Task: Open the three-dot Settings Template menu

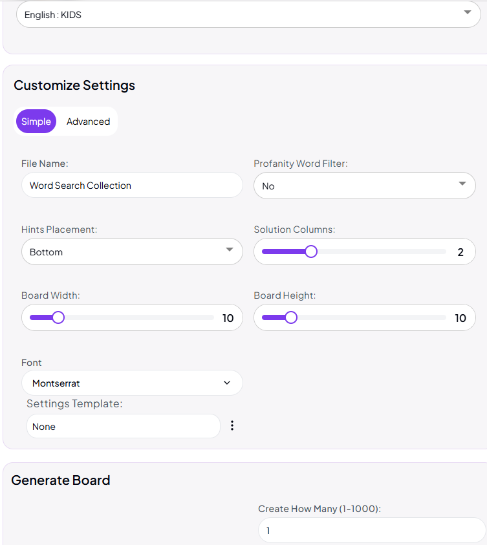Action: pos(232,425)
